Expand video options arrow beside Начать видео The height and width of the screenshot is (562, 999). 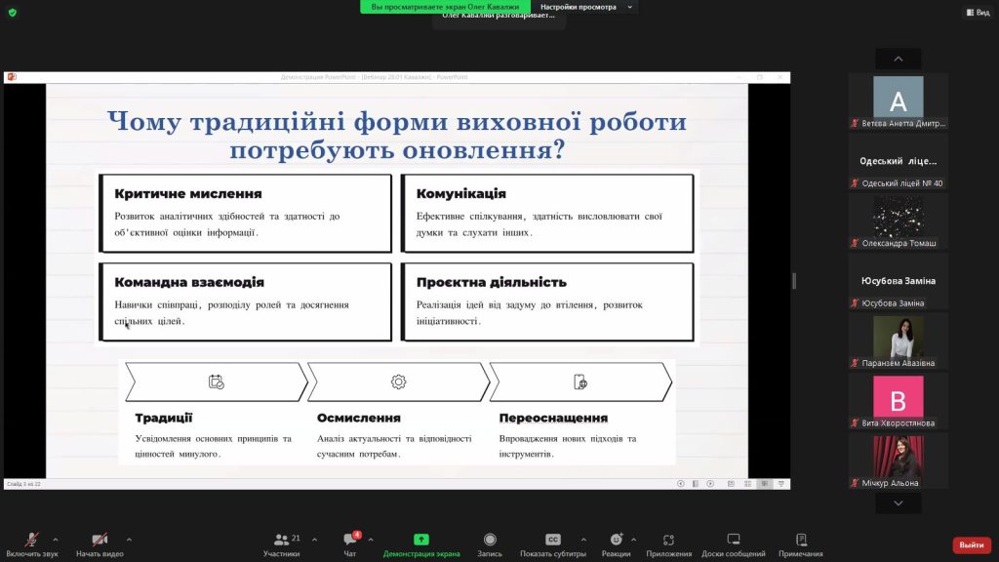point(129,539)
